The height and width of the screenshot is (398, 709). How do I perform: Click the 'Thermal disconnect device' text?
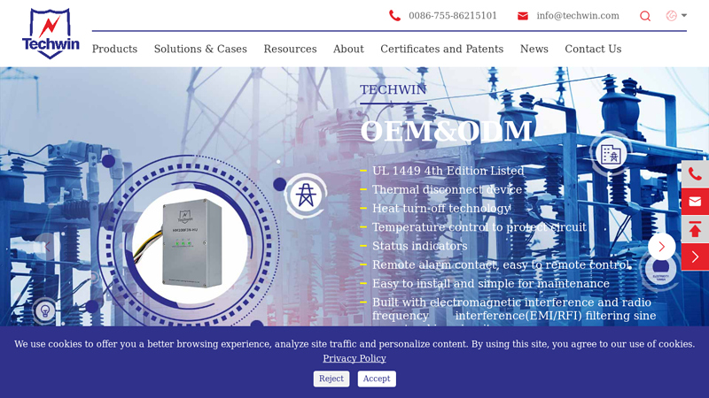pos(448,189)
